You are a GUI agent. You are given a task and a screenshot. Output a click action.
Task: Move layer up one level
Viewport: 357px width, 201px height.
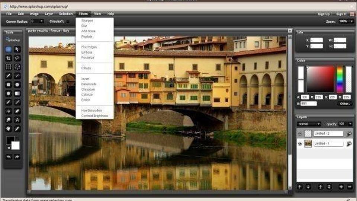[x=300, y=187]
